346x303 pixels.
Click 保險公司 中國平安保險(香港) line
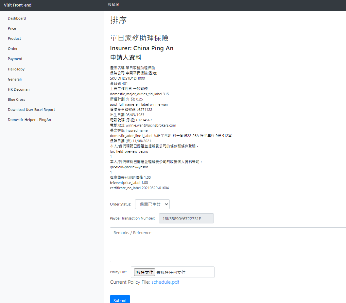pyautogui.click(x=133, y=73)
